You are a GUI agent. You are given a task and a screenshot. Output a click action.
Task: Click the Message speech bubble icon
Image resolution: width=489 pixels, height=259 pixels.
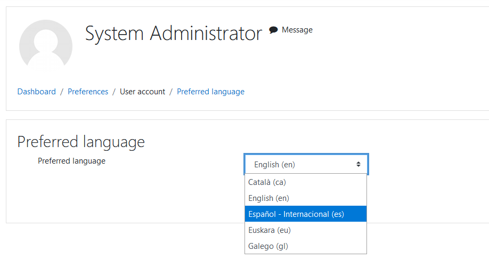pos(273,30)
